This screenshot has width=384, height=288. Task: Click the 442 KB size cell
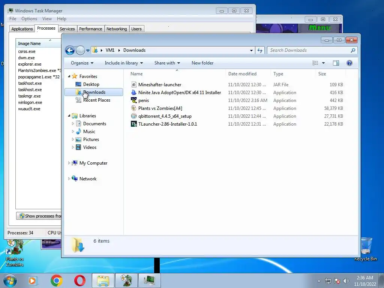336,100
